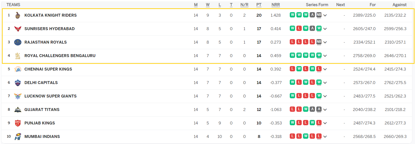415x144 pixels.
Task: Click the PT column header
Action: [259, 5]
